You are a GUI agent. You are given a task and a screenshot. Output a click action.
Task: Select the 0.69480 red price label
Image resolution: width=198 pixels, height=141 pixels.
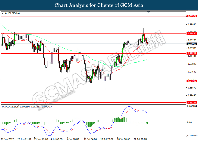pyautogui.click(x=192, y=34)
